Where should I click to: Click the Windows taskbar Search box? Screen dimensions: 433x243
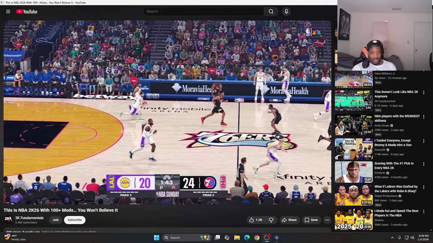[187, 238]
